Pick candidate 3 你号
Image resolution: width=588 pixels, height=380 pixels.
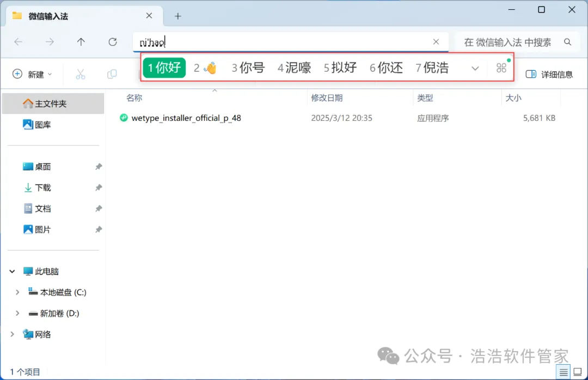pyautogui.click(x=248, y=68)
